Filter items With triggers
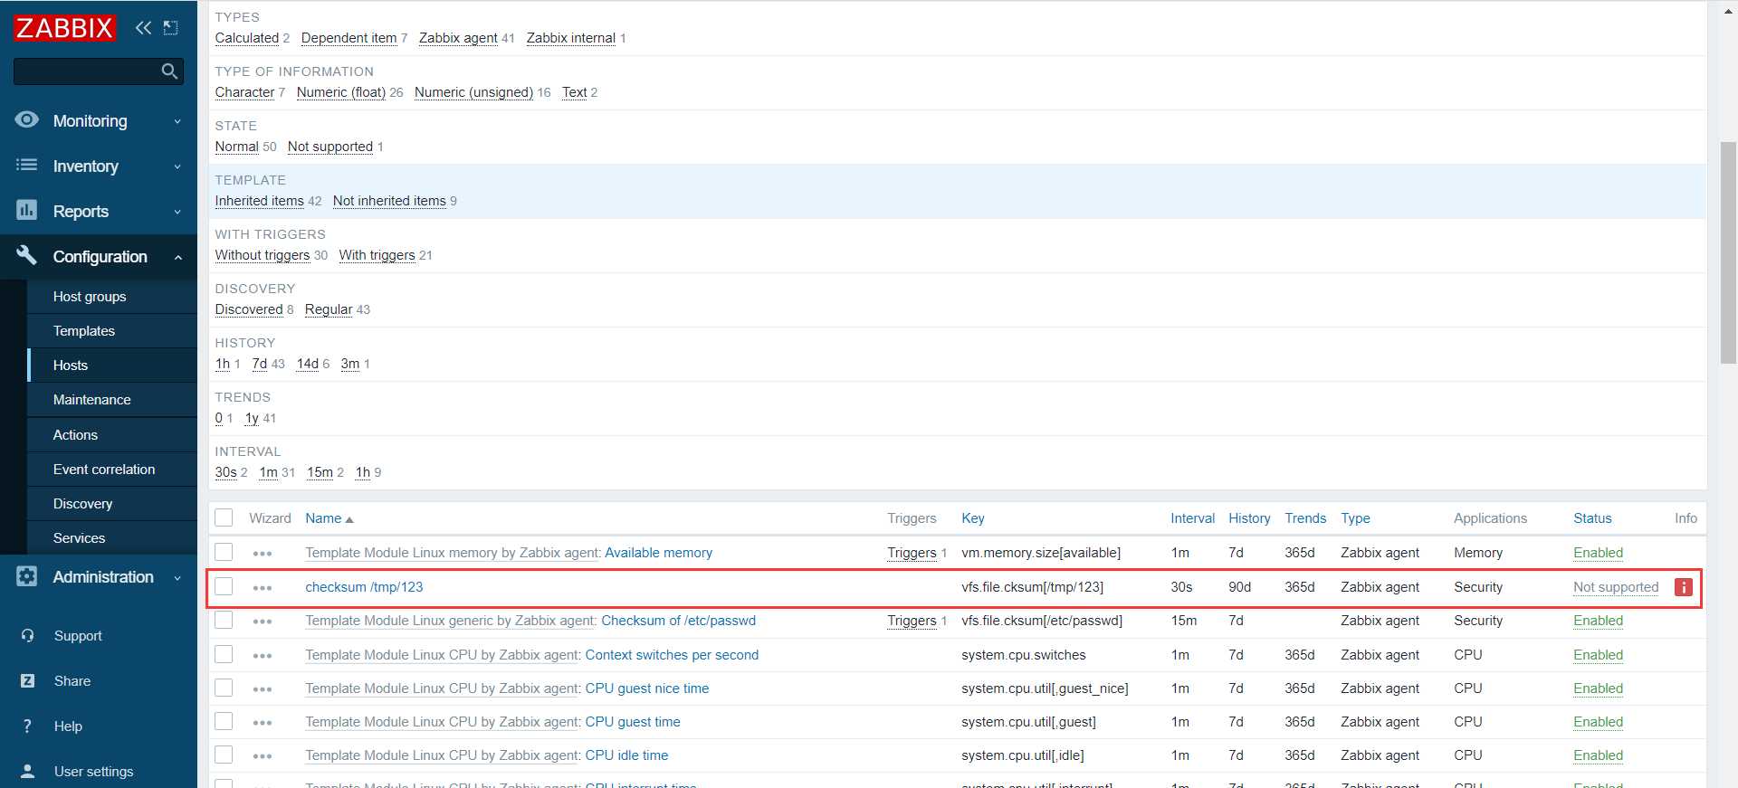This screenshot has width=1738, height=788. [x=377, y=255]
